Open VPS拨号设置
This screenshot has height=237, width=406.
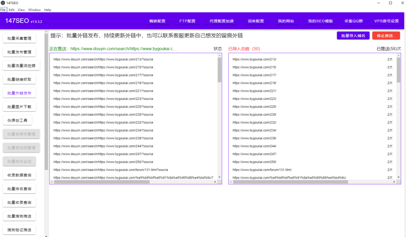(x=386, y=21)
